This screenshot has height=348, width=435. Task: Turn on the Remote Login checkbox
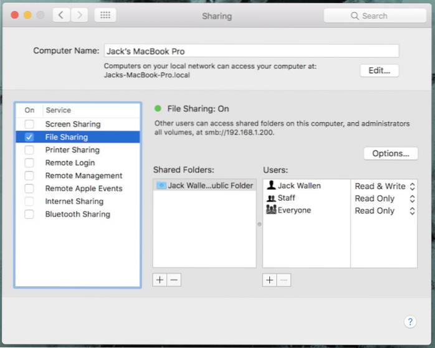[29, 163]
